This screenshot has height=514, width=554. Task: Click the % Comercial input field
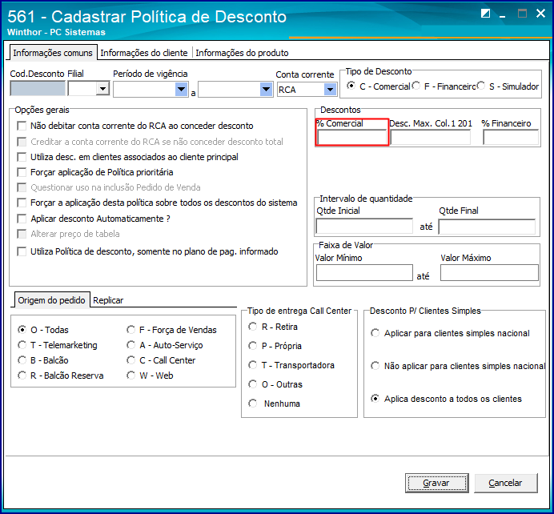click(352, 137)
